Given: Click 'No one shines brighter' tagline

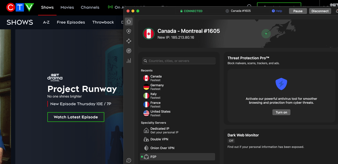Looking at the screenshot, I should [x=64, y=96].
